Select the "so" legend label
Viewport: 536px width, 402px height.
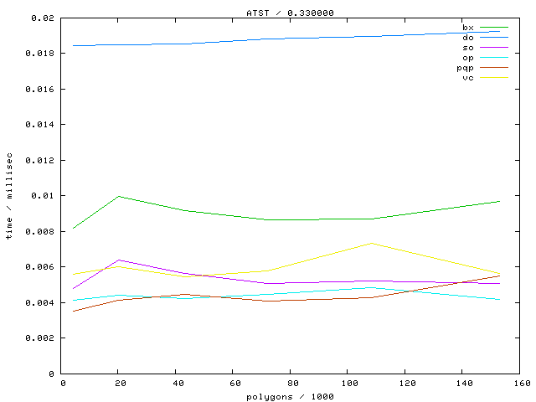pos(467,48)
